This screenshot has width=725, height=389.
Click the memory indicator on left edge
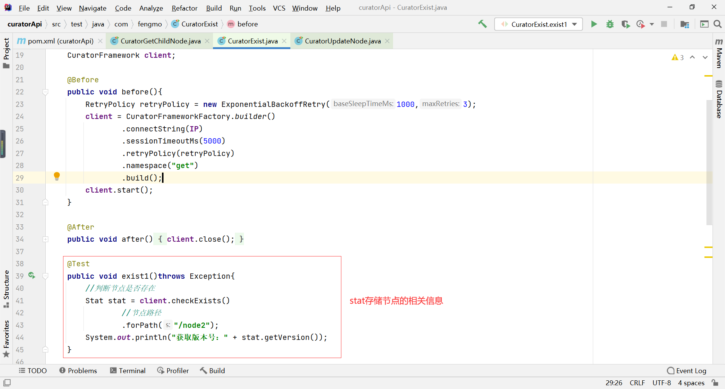tap(3, 144)
